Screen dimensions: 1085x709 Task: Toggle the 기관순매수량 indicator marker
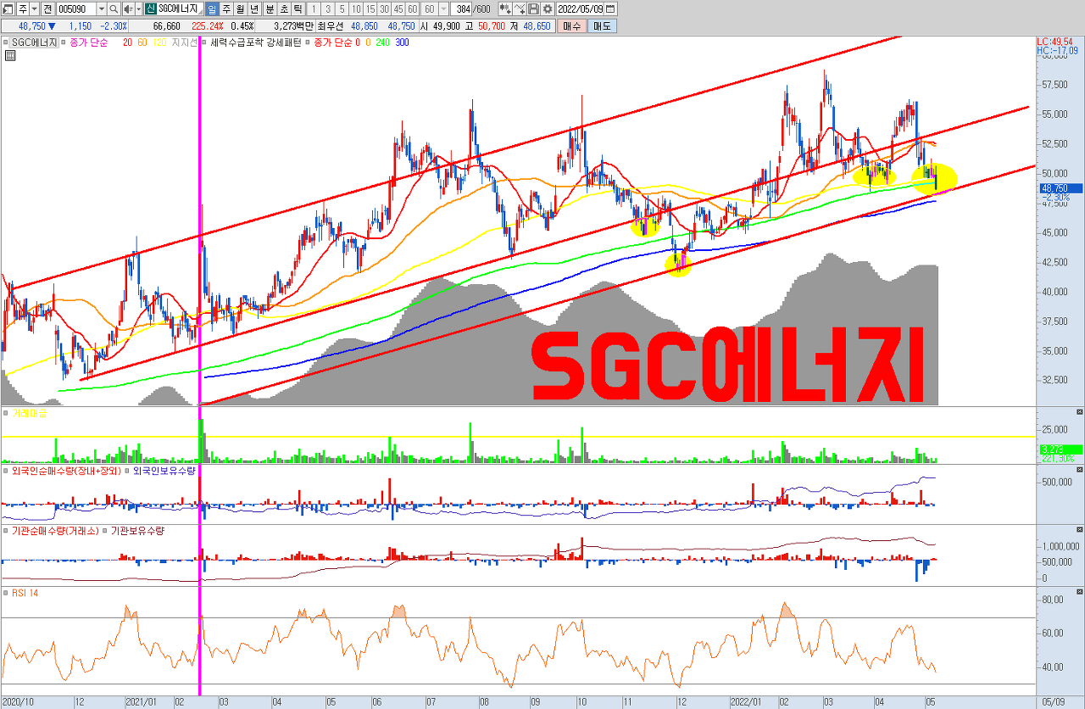[x=7, y=530]
